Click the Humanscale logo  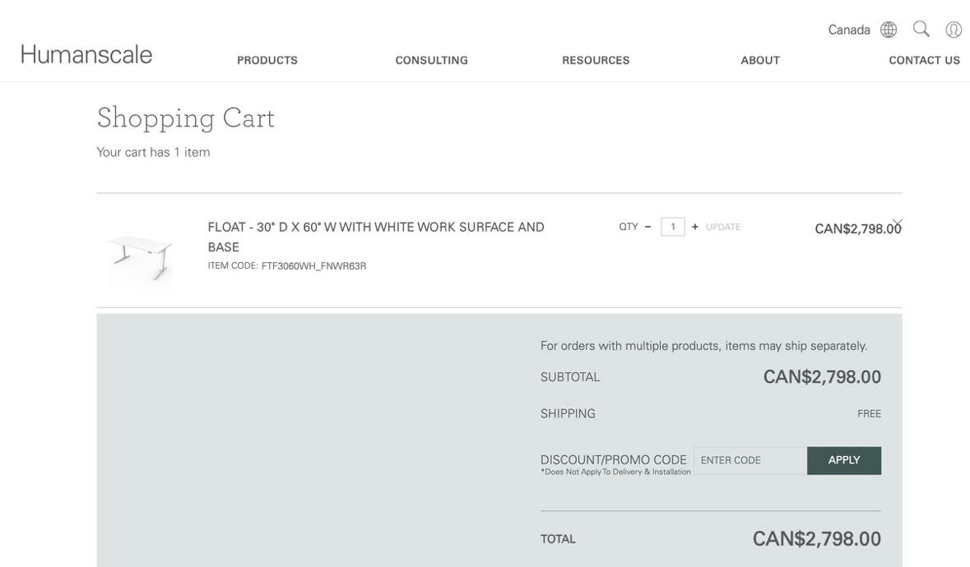click(86, 54)
